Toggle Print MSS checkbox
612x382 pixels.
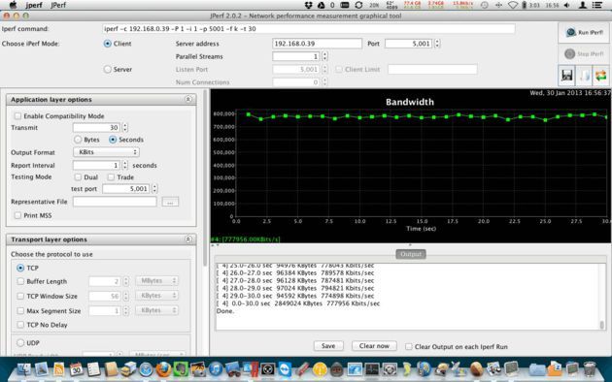pos(17,215)
